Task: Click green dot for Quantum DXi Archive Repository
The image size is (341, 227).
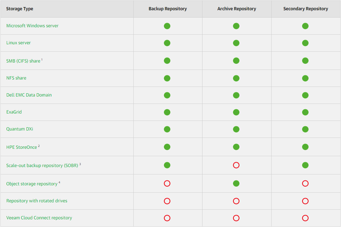Action: pos(236,129)
